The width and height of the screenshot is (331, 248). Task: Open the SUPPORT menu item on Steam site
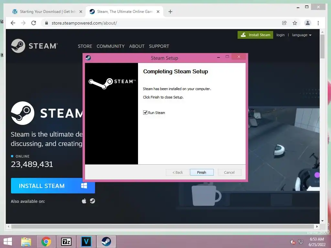pyautogui.click(x=159, y=46)
